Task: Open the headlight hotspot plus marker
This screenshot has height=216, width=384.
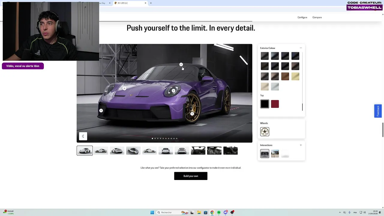Action: click(173, 91)
